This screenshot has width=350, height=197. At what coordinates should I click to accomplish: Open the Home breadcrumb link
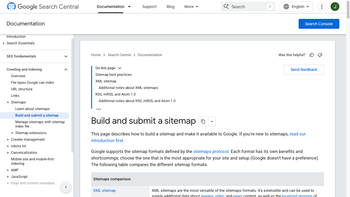click(x=96, y=55)
